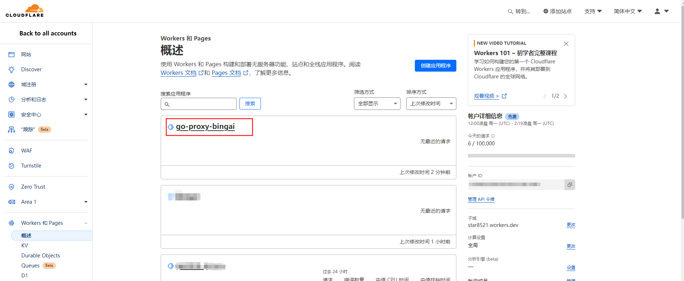
Task: Open Durable Objects in sidebar
Action: [x=40, y=256]
